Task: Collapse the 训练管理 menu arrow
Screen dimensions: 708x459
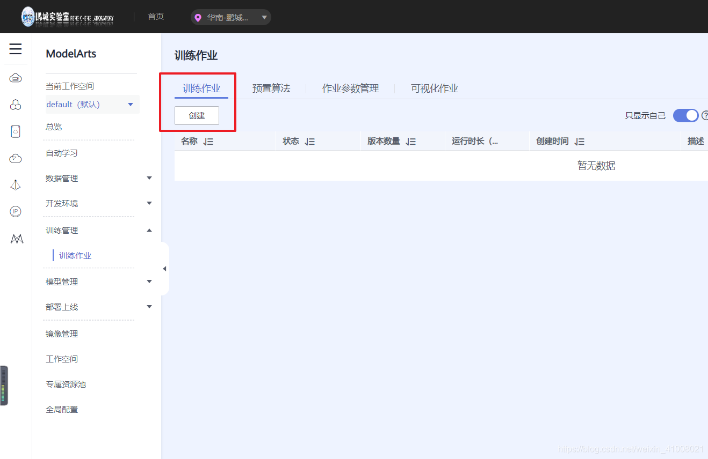Action: click(x=149, y=230)
